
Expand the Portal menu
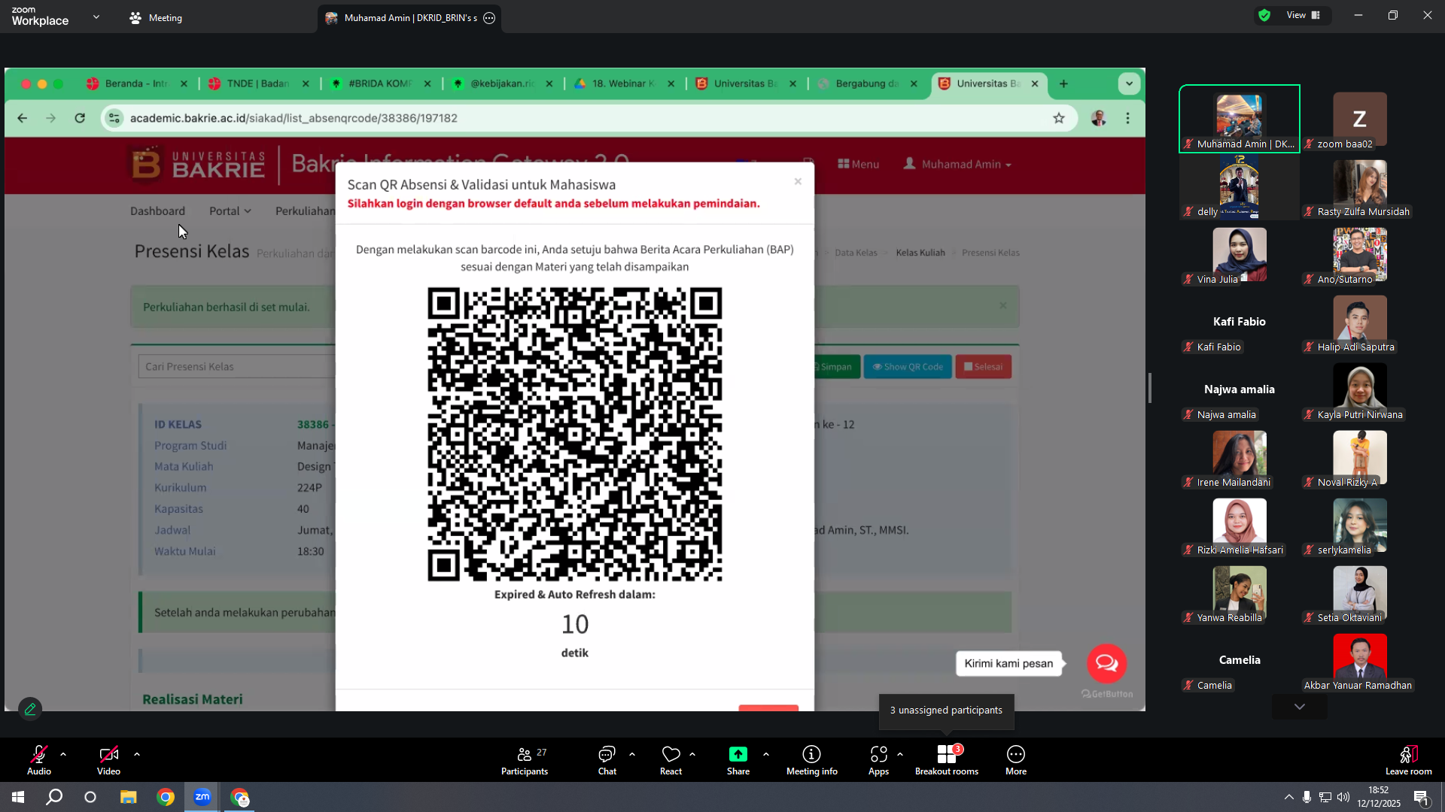[230, 211]
